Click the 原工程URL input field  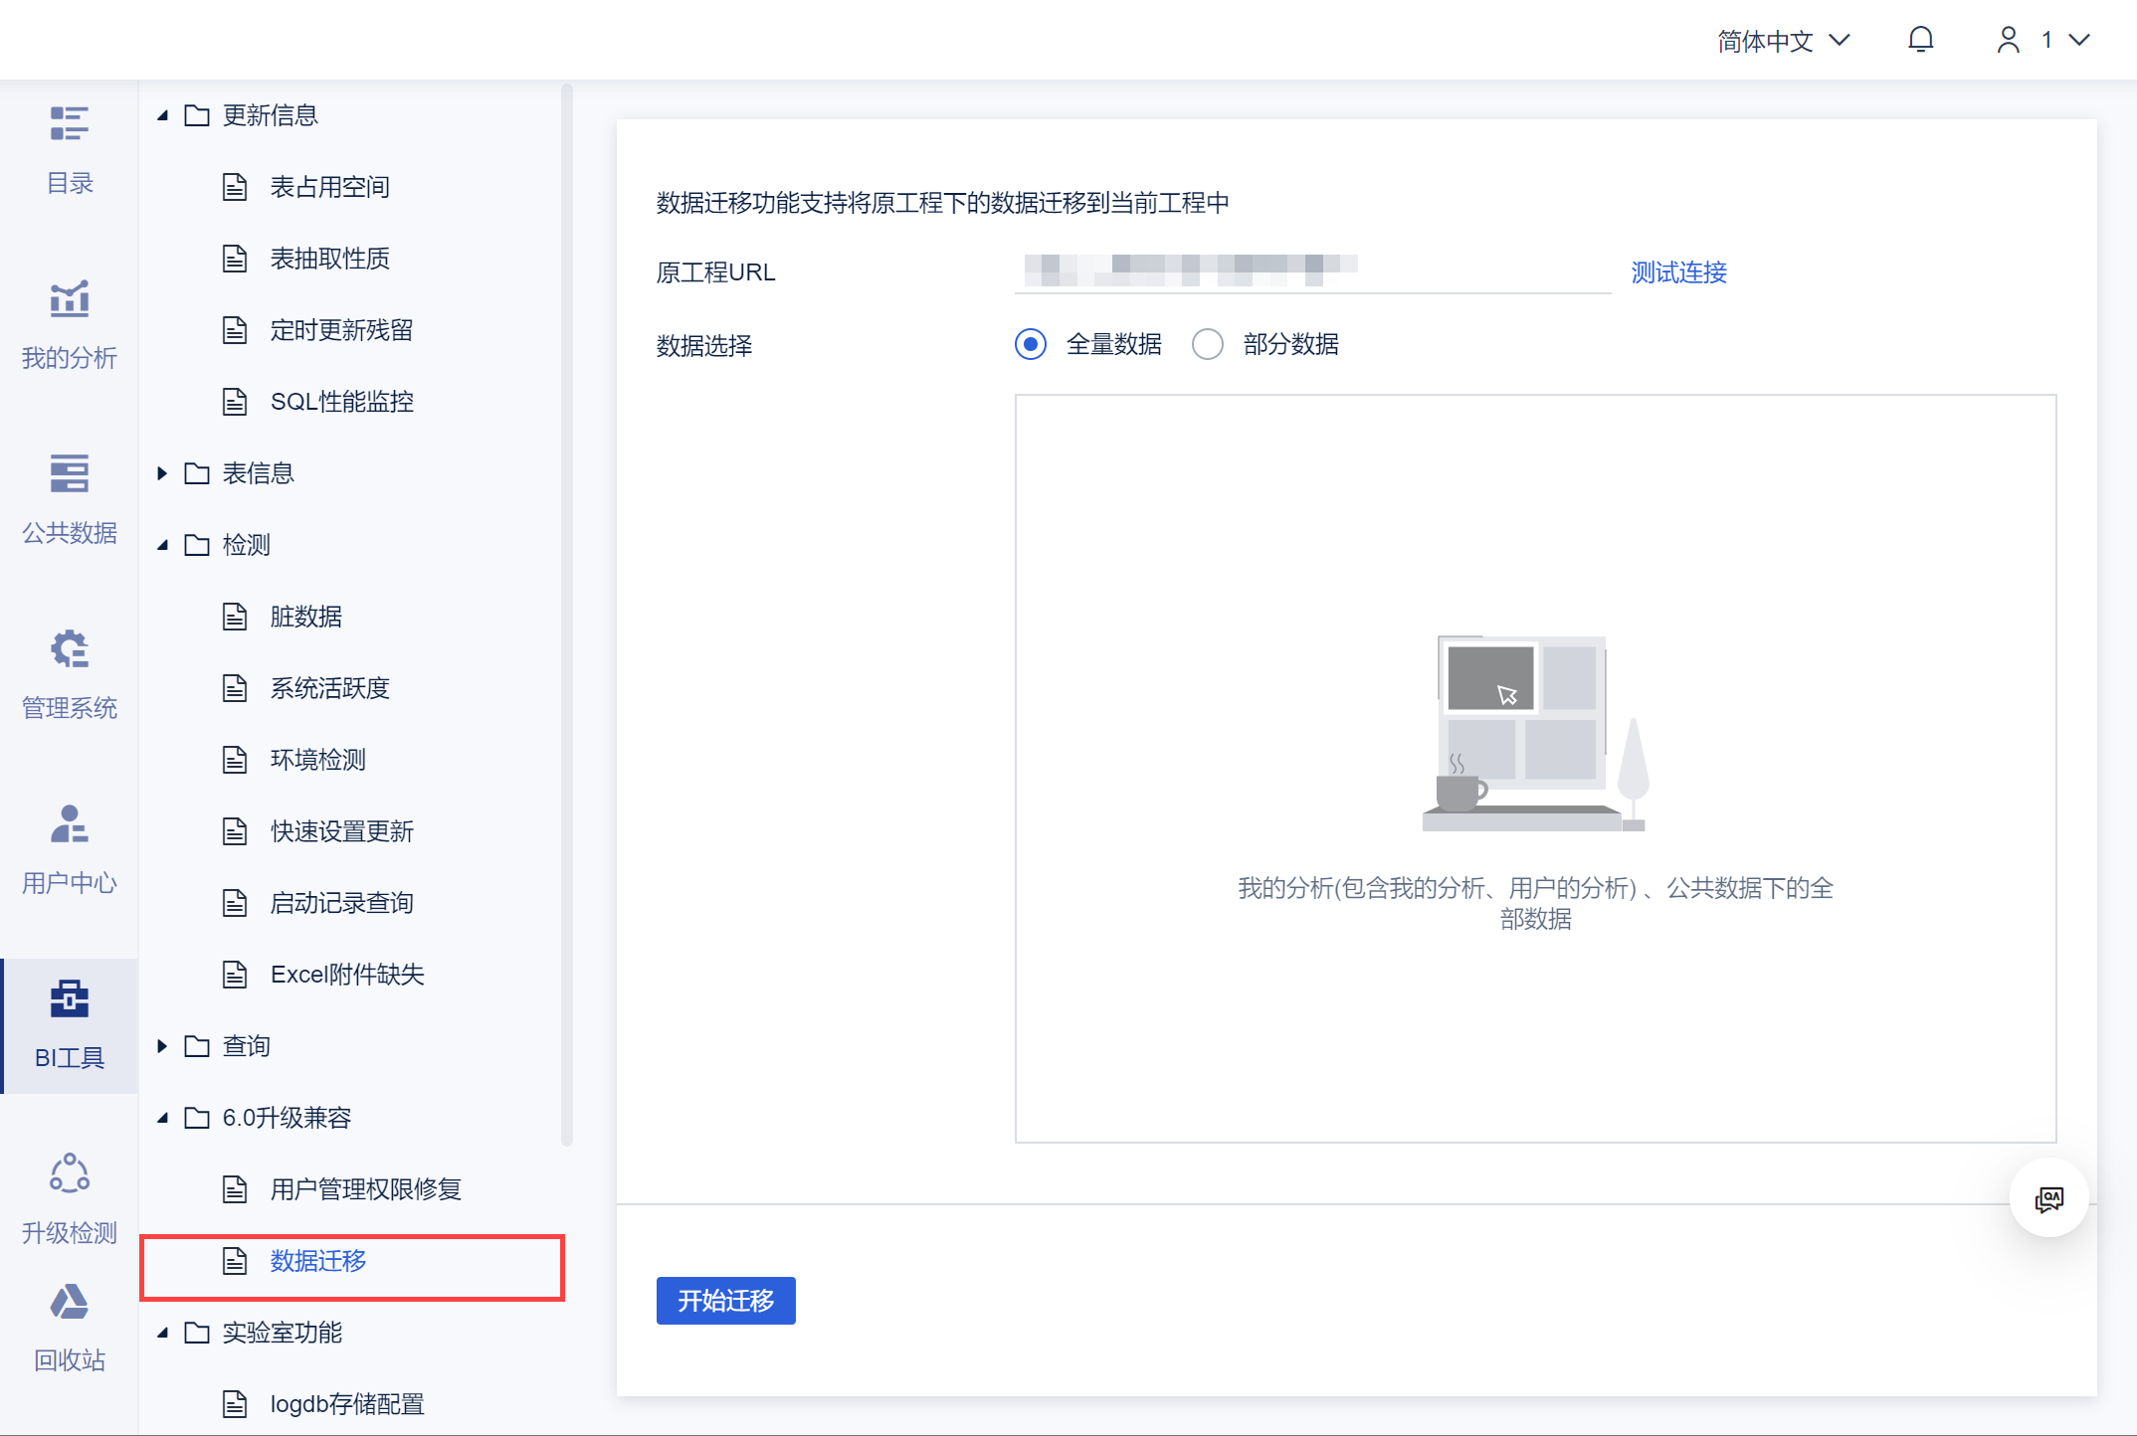pyautogui.click(x=1311, y=271)
